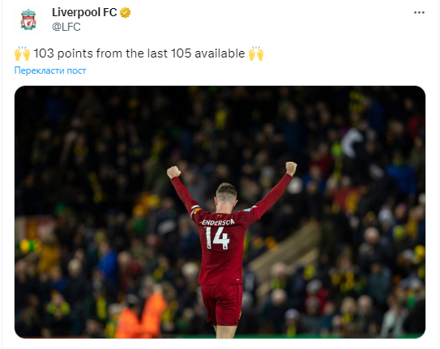Click the raised hands emoji before 103
The image size is (440, 349).
tap(22, 53)
